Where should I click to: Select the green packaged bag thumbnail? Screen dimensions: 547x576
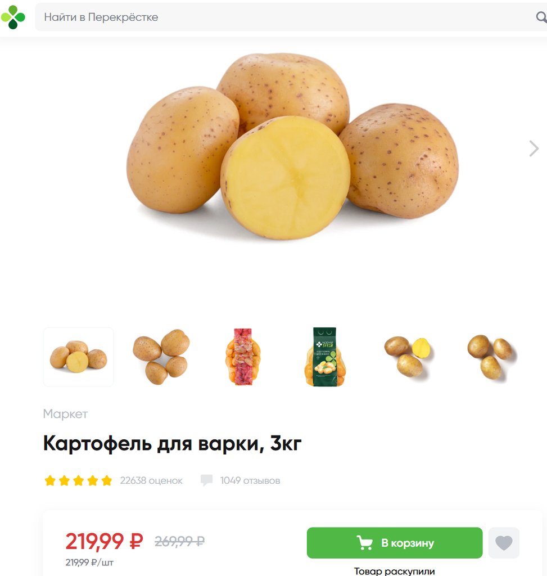tap(325, 357)
